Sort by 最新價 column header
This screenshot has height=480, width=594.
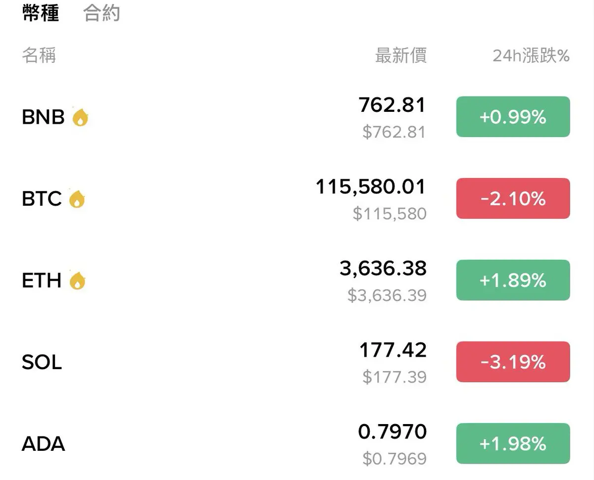tap(401, 55)
